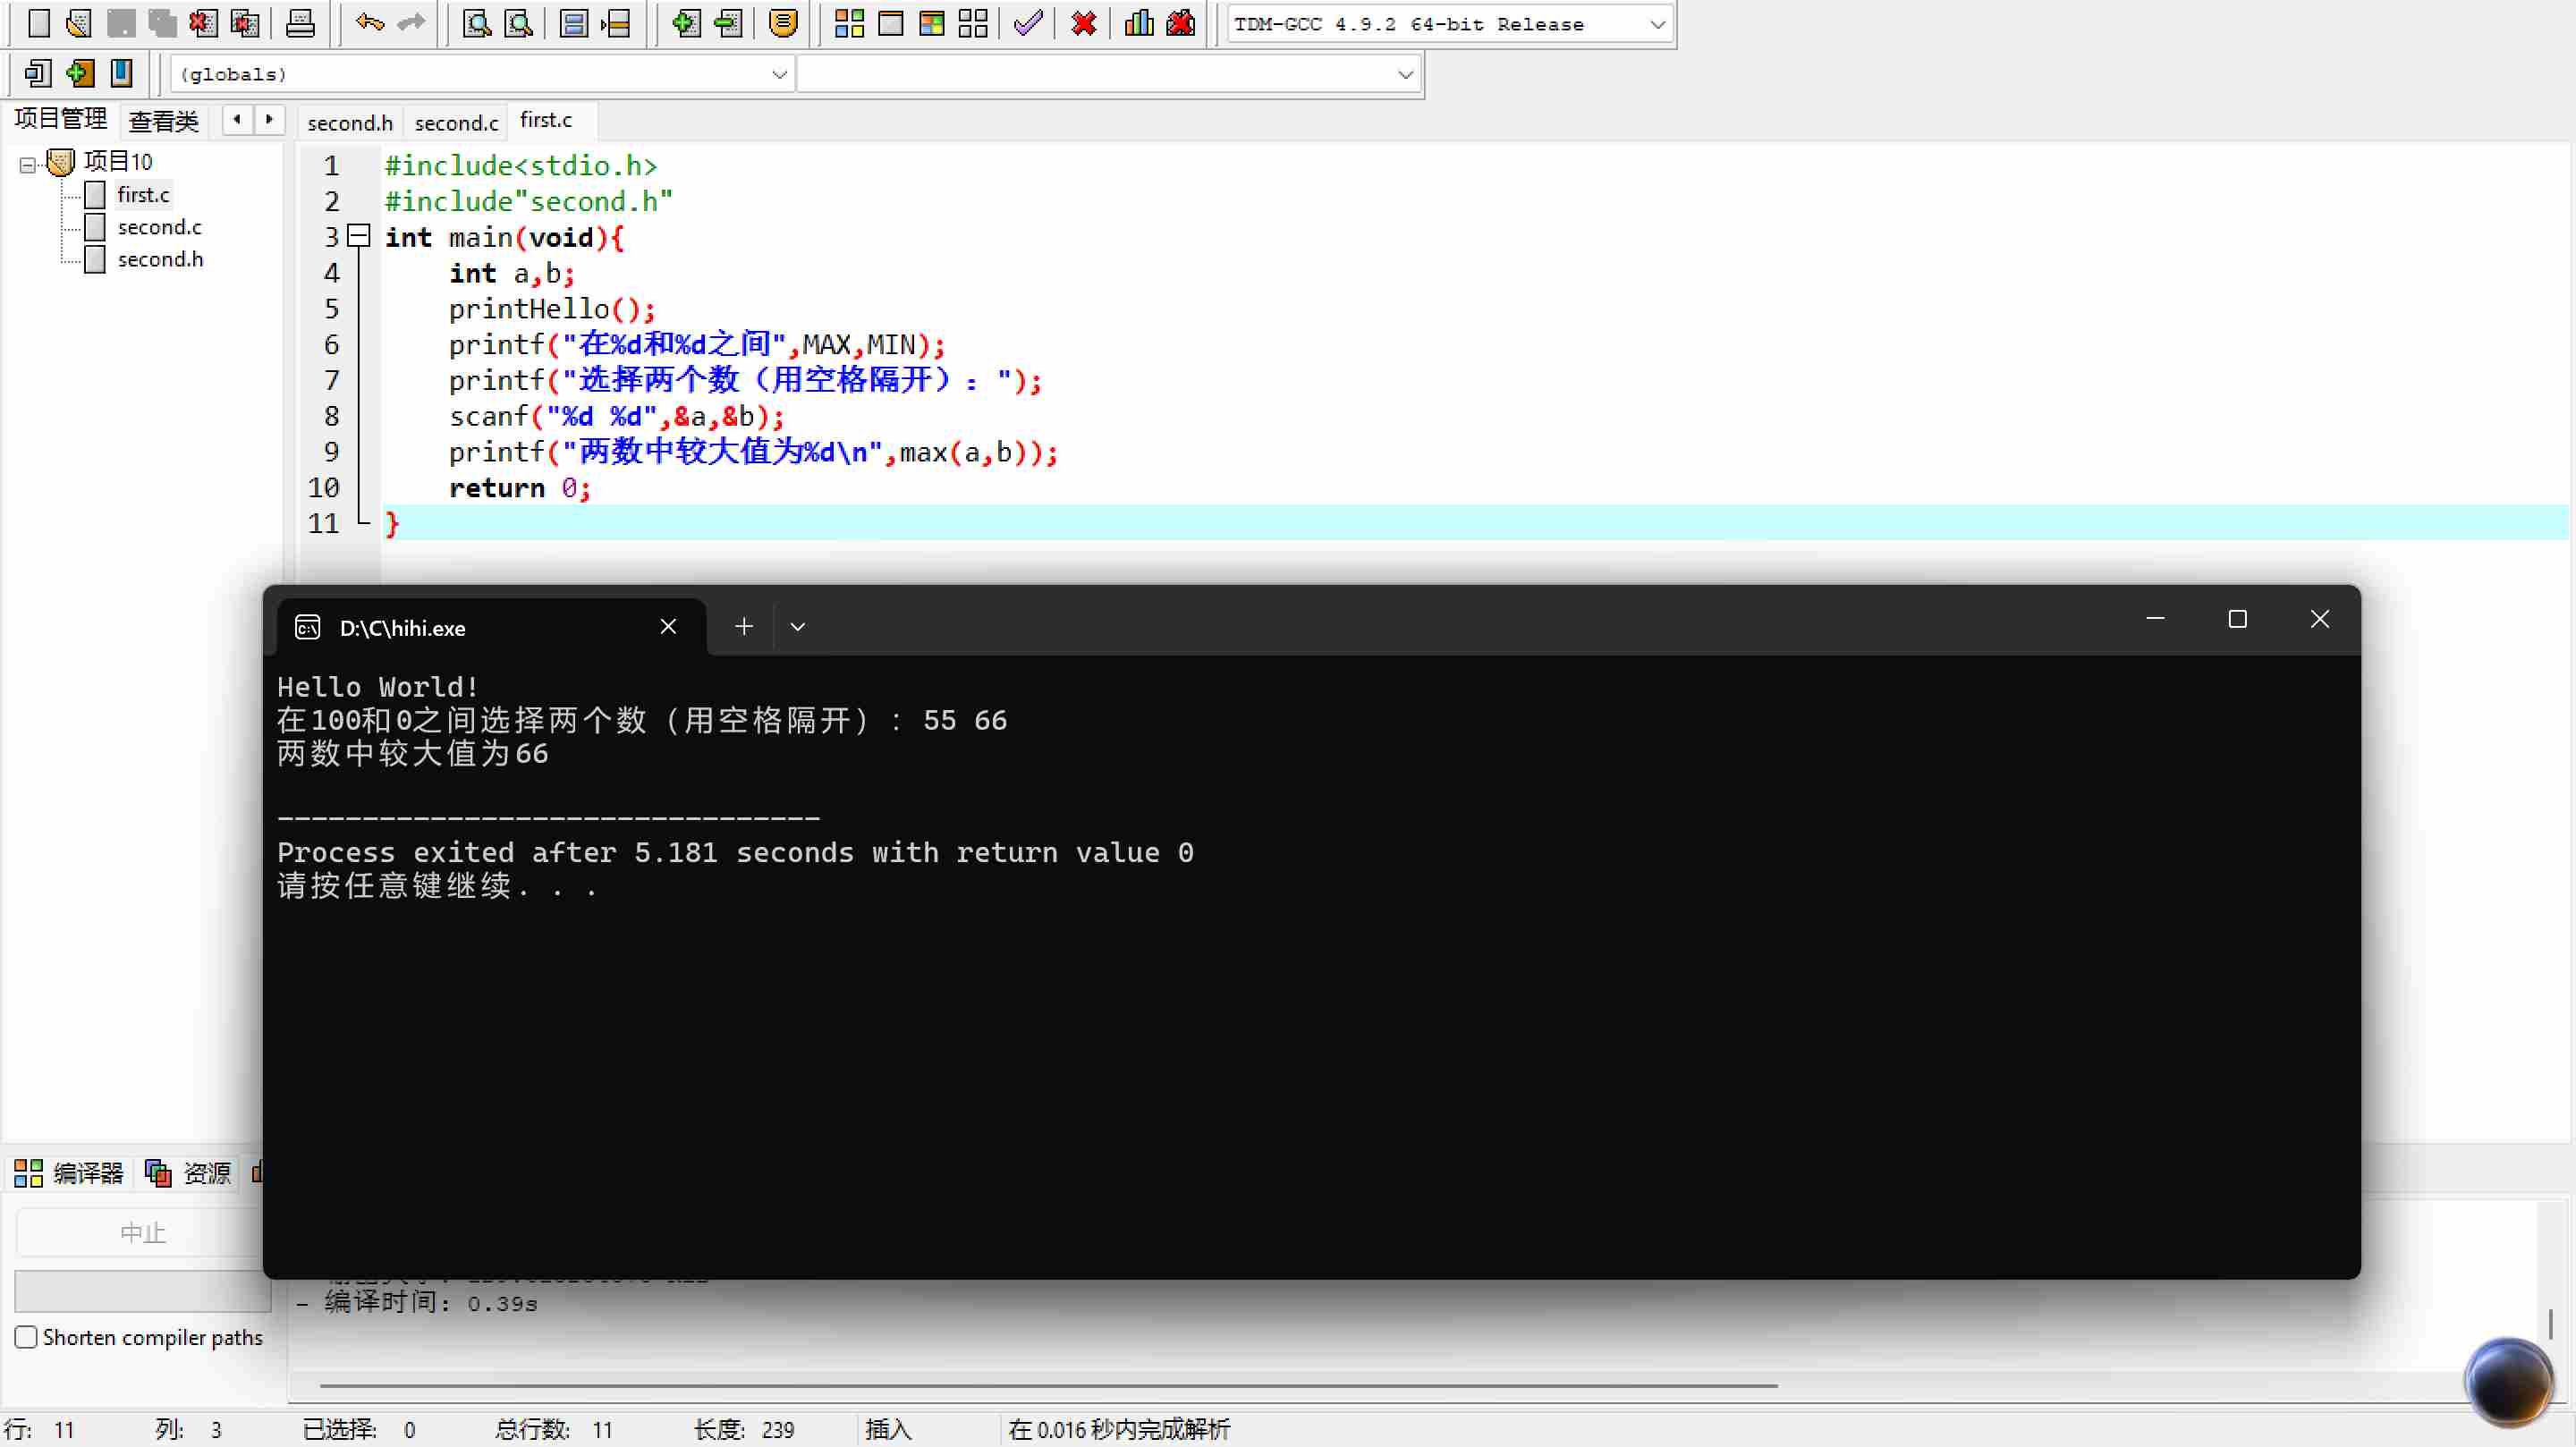
Task: Click the Find (magnifier) toolbar icon
Action: pos(477,23)
